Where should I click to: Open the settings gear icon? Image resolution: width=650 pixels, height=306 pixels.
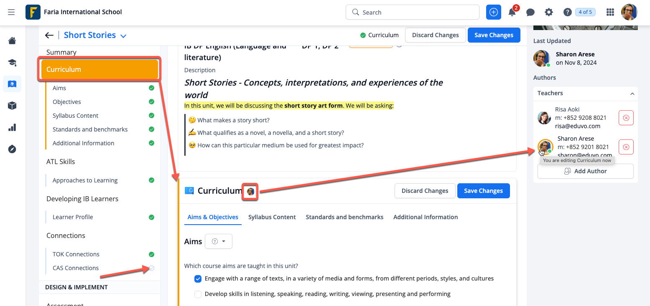pyautogui.click(x=549, y=12)
